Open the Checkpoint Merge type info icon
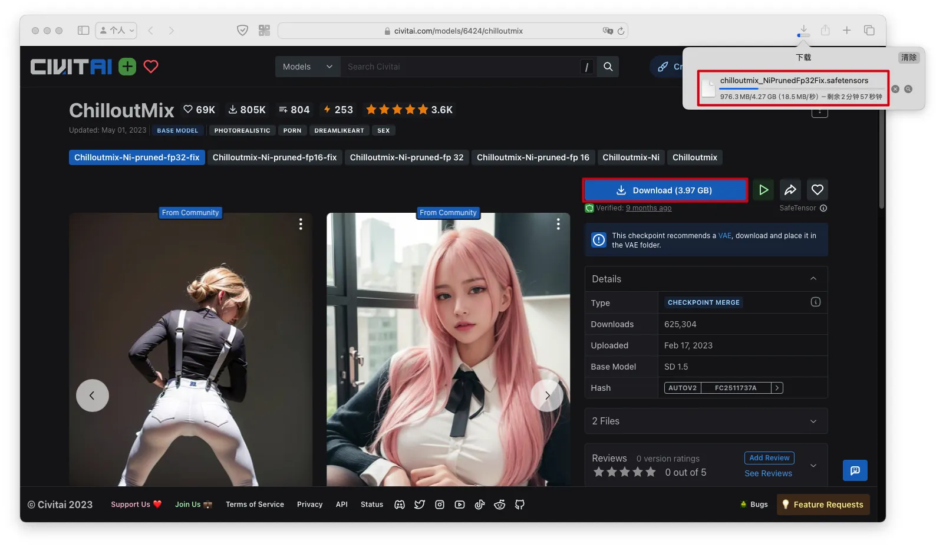The width and height of the screenshot is (946, 547). point(816,302)
